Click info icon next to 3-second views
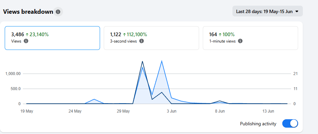This screenshot has height=134, width=318. (x=141, y=41)
